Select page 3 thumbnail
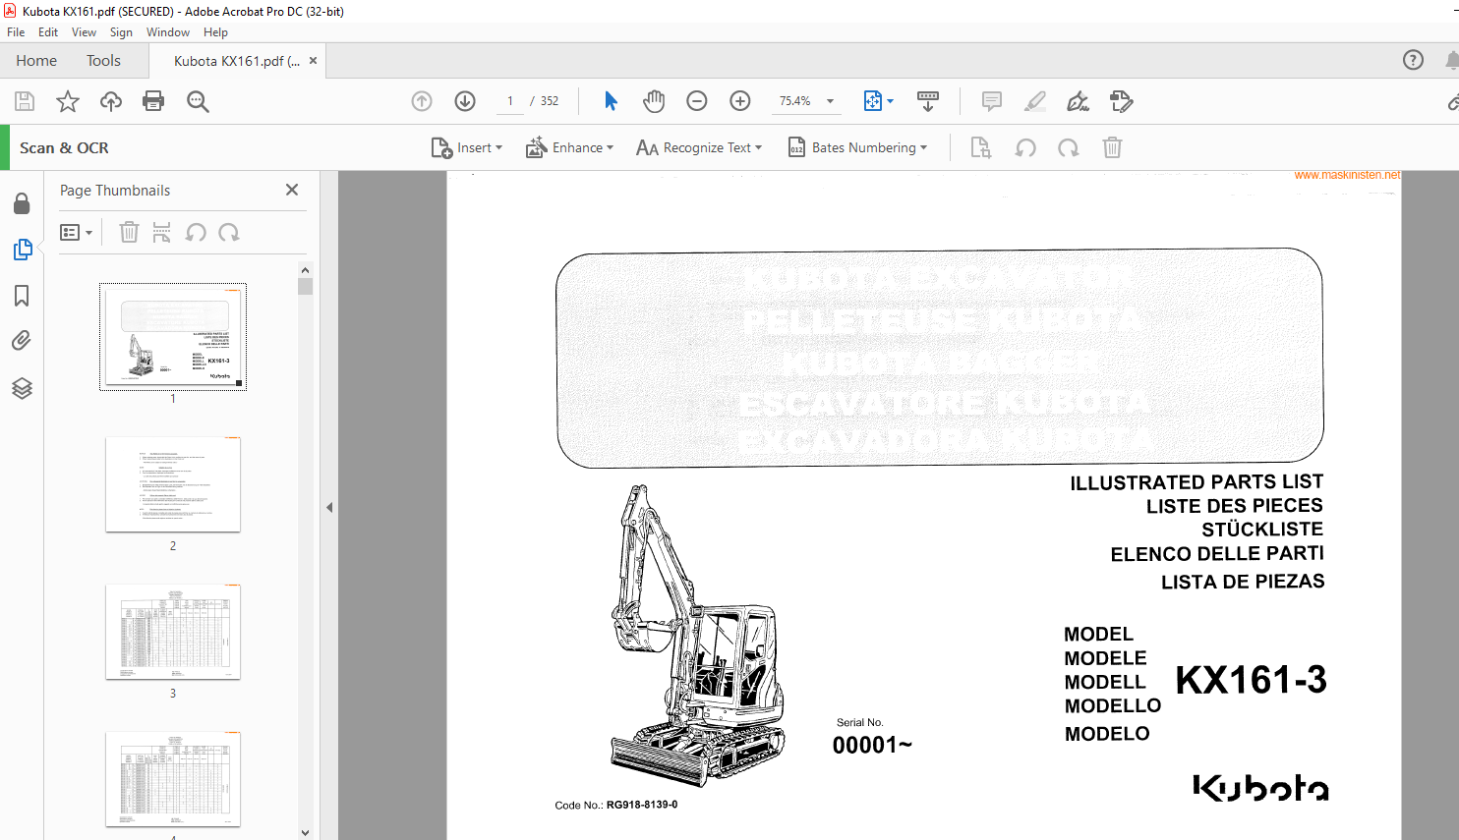Screen dimensions: 1459x840 point(173,632)
